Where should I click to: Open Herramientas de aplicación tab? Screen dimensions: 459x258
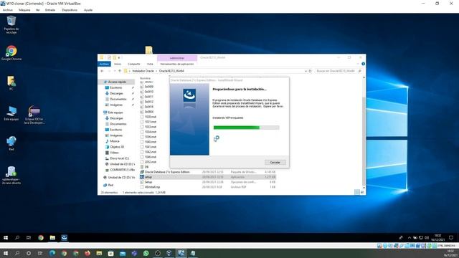[x=177, y=64]
